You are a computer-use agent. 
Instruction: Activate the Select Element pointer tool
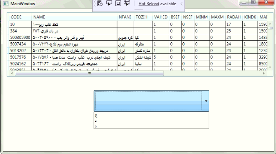pyautogui.click(x=109, y=4)
